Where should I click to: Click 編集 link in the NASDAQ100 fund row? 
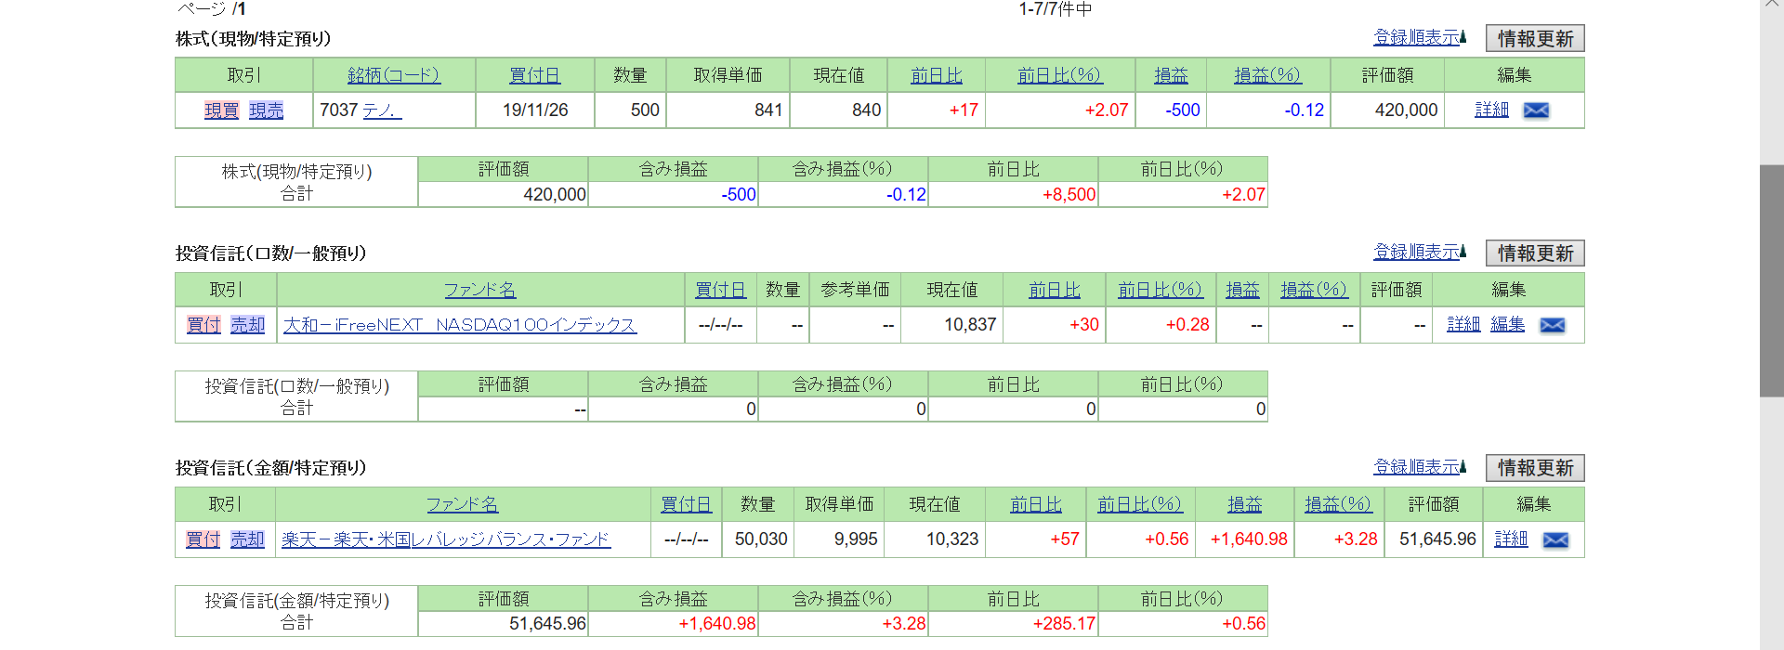coord(1507,324)
